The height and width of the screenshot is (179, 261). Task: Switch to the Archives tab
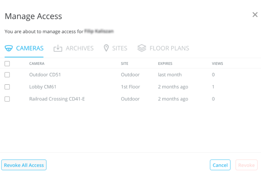coord(79,48)
